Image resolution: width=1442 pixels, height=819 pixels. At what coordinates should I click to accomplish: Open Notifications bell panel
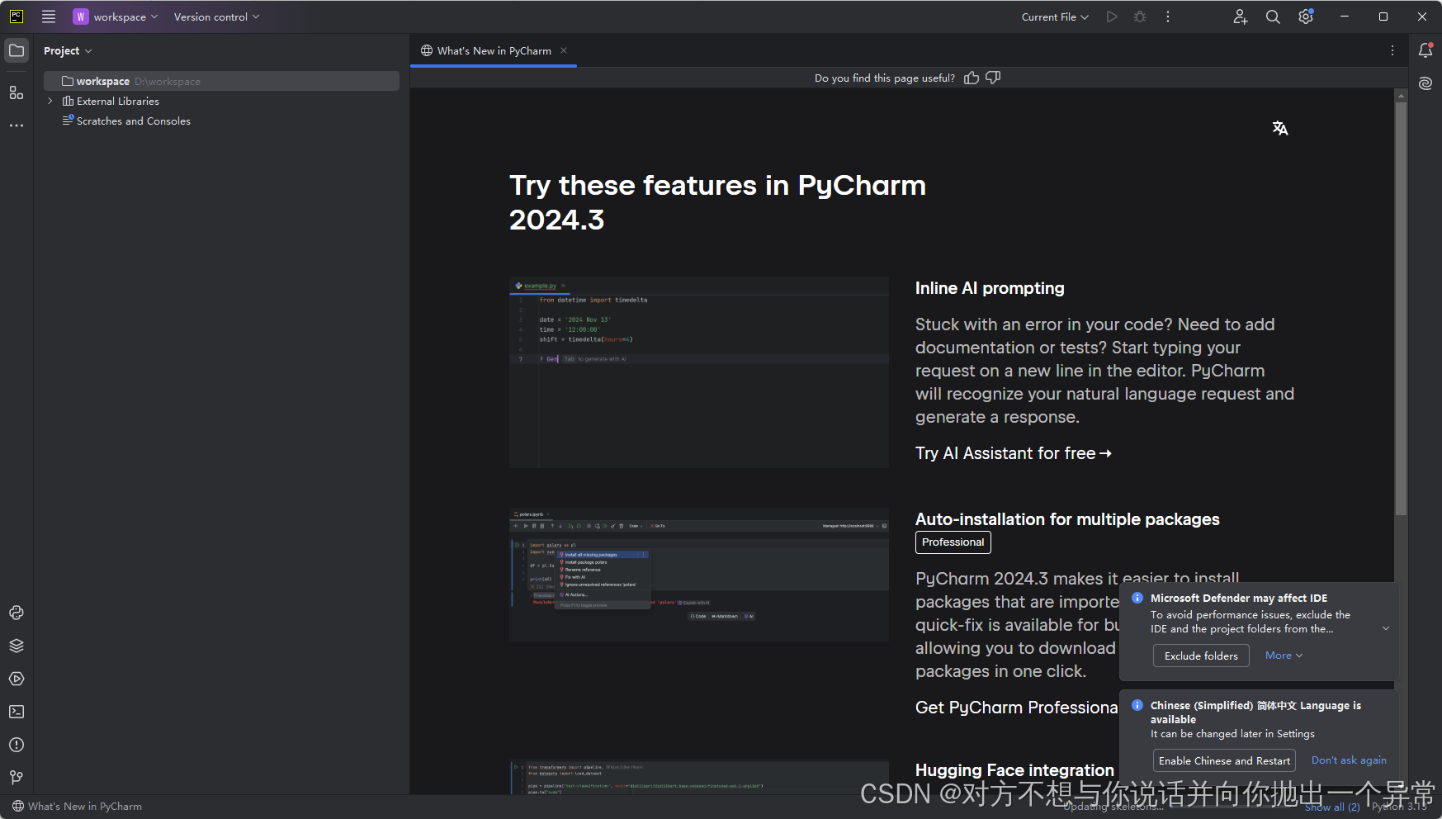1425,50
